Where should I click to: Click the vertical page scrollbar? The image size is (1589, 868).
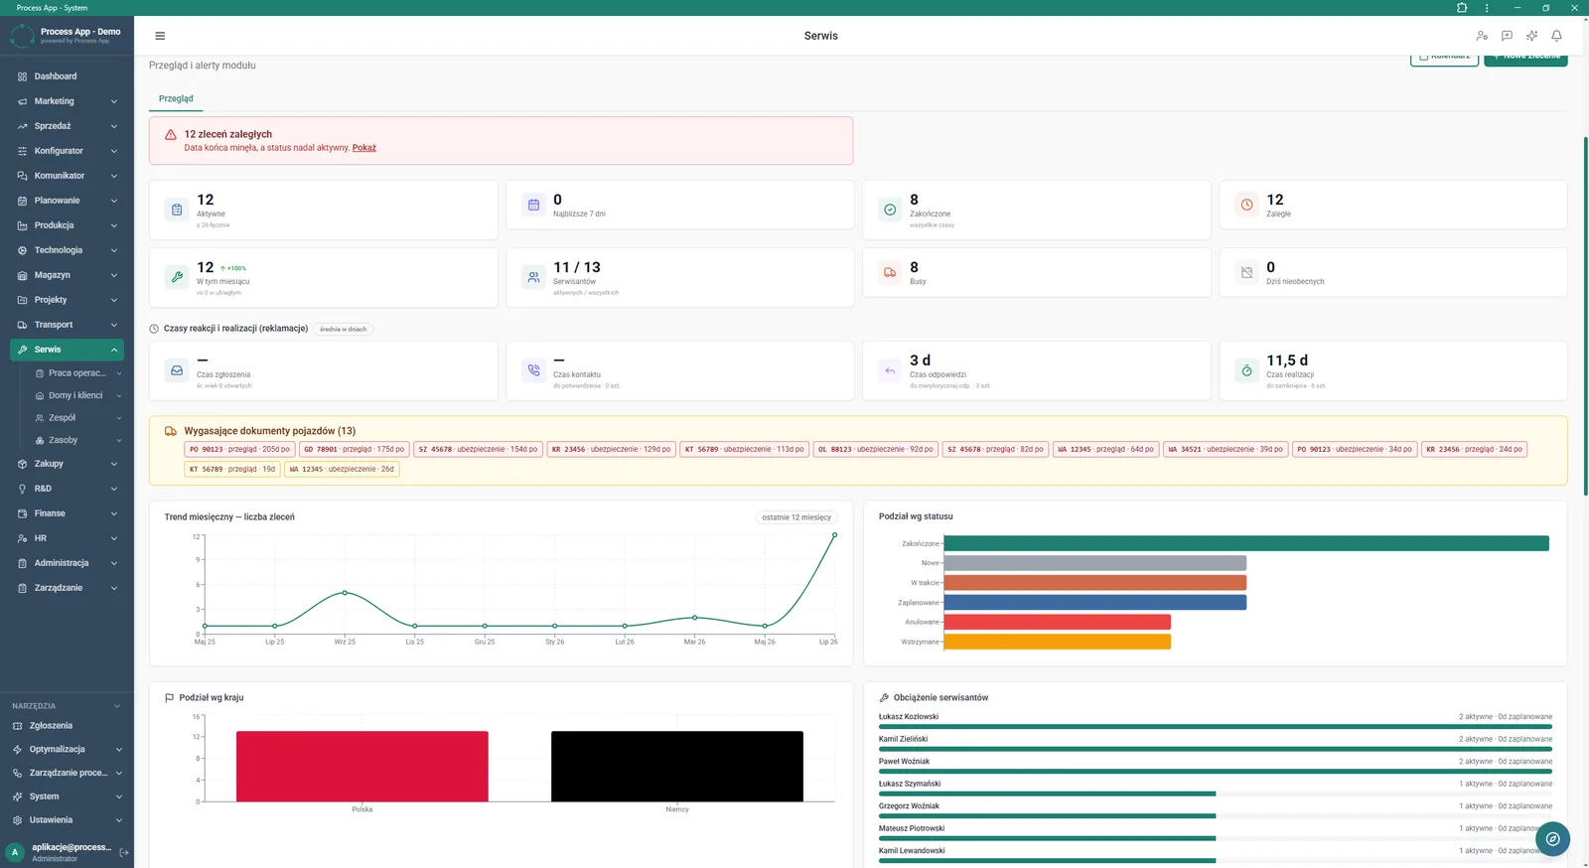[1585, 318]
